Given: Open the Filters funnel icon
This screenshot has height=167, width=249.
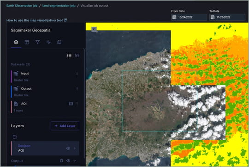Looking at the screenshot, I should coord(38,42).
